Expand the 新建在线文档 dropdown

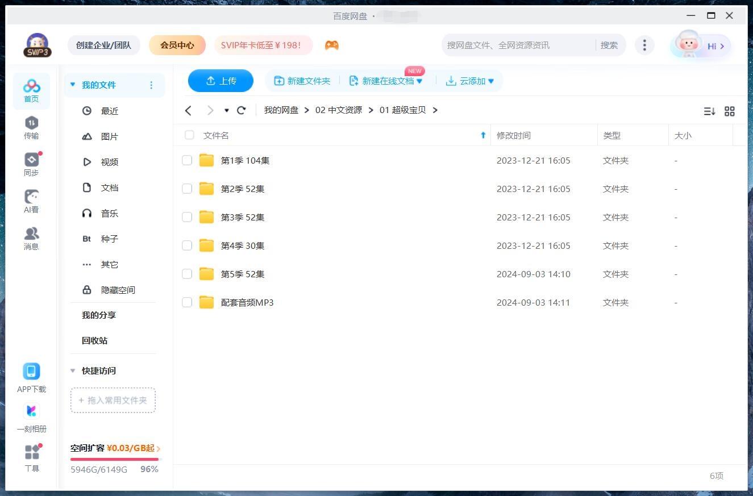pyautogui.click(x=419, y=81)
